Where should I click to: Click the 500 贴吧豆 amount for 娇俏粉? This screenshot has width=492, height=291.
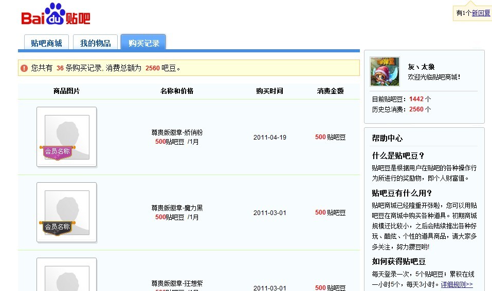click(331, 137)
